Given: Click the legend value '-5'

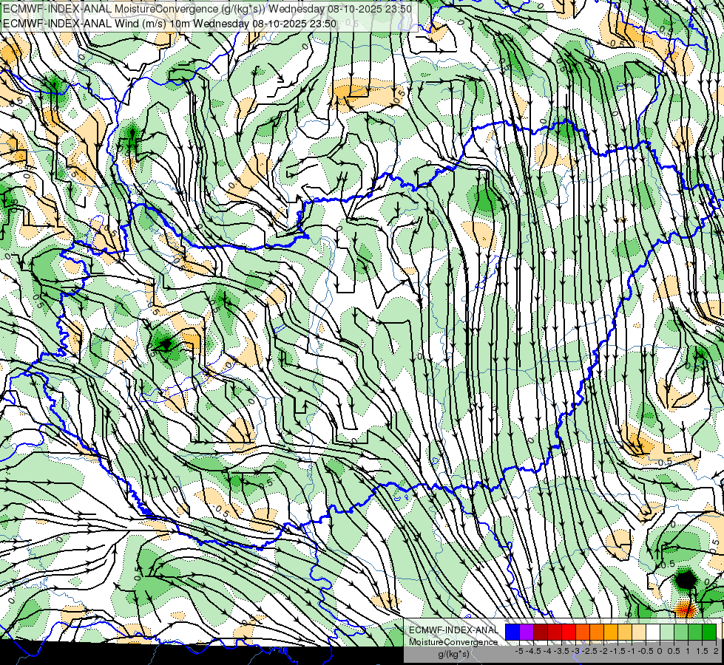Looking at the screenshot, I should point(519,651).
